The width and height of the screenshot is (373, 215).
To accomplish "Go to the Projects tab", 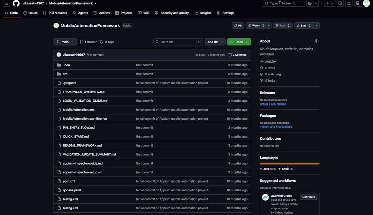I will 124,13.
